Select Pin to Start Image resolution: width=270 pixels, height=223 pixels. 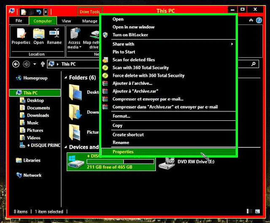click(x=168, y=52)
